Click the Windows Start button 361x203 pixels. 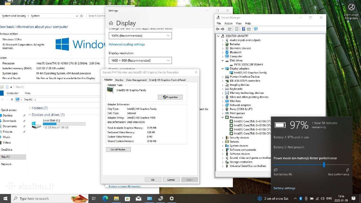(x=5, y=198)
